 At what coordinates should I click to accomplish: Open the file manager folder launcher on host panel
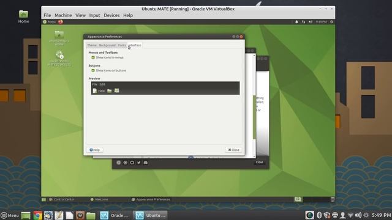coord(91,215)
